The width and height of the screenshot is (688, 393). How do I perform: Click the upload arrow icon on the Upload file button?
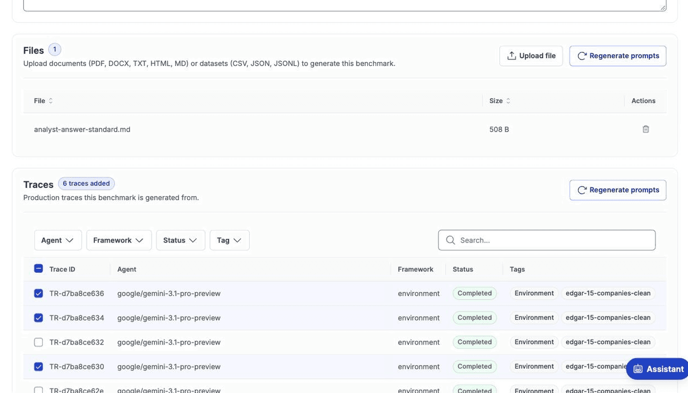pos(511,55)
